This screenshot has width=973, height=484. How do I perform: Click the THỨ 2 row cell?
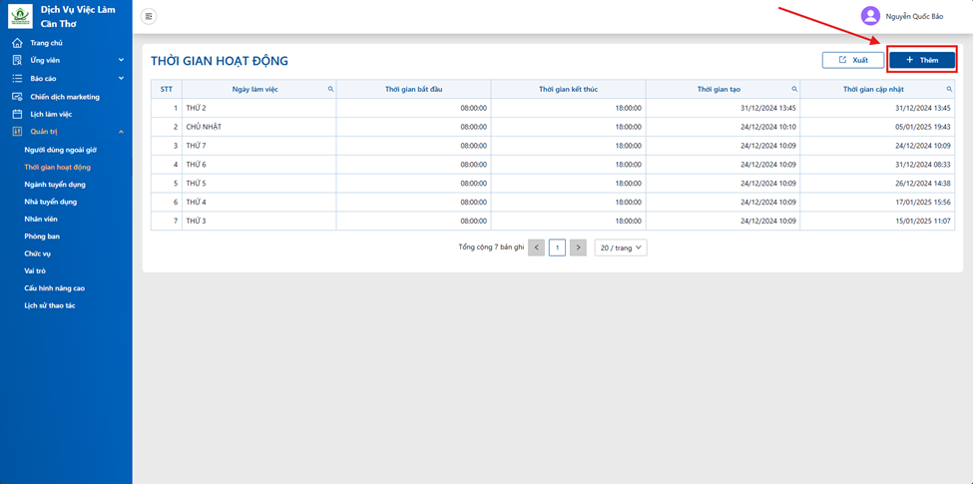pos(259,108)
